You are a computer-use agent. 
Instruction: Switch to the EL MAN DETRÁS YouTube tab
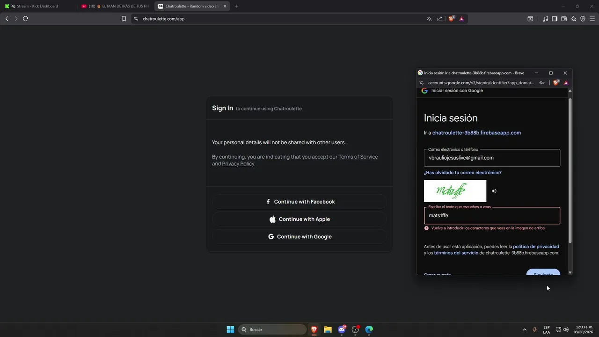tap(115, 6)
